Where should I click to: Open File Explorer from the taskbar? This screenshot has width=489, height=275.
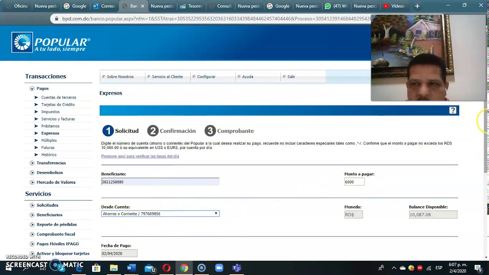[114, 268]
